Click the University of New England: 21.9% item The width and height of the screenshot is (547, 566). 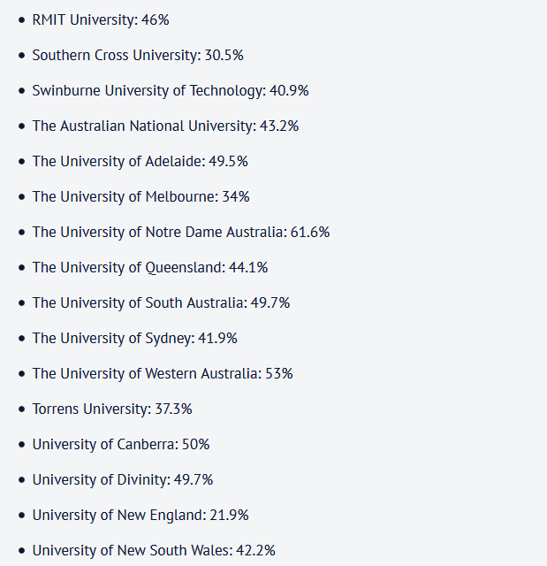(x=141, y=515)
